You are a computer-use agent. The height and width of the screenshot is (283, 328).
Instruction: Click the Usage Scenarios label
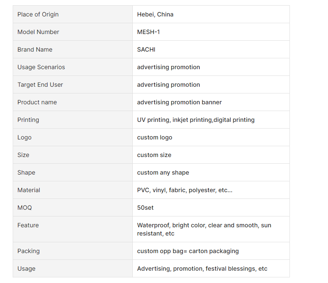[41, 67]
